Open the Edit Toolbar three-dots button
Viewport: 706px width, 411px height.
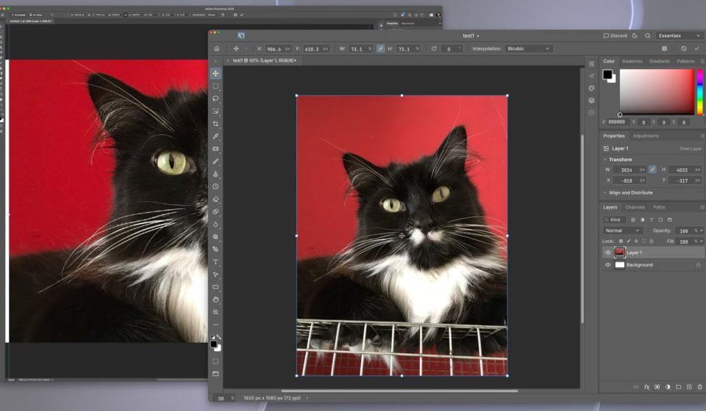point(215,324)
